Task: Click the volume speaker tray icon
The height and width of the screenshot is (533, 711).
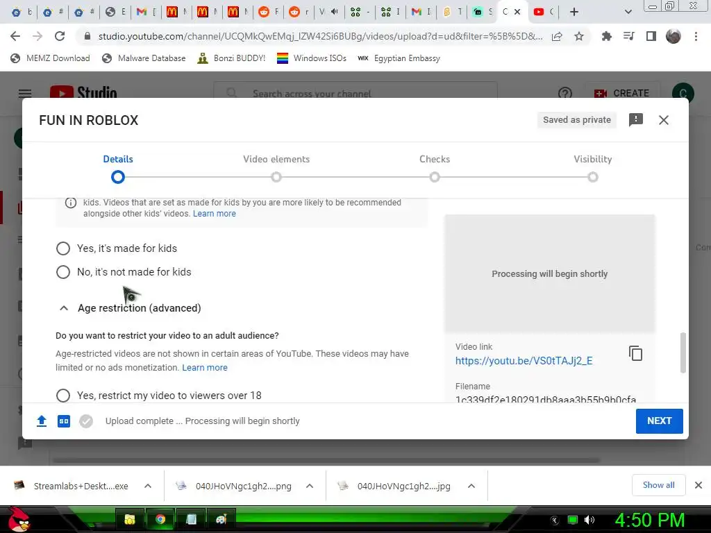Action: (x=589, y=520)
